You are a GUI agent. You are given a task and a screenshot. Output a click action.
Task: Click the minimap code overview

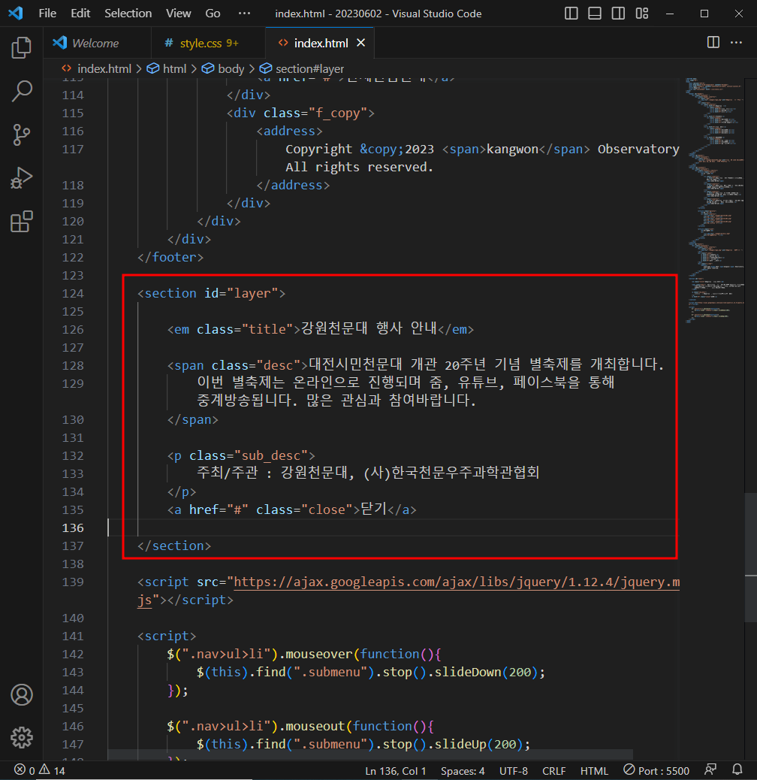coord(714,199)
